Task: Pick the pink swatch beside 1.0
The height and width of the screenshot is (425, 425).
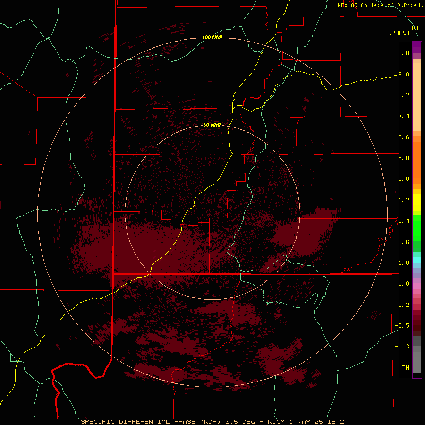Action: coord(417,286)
